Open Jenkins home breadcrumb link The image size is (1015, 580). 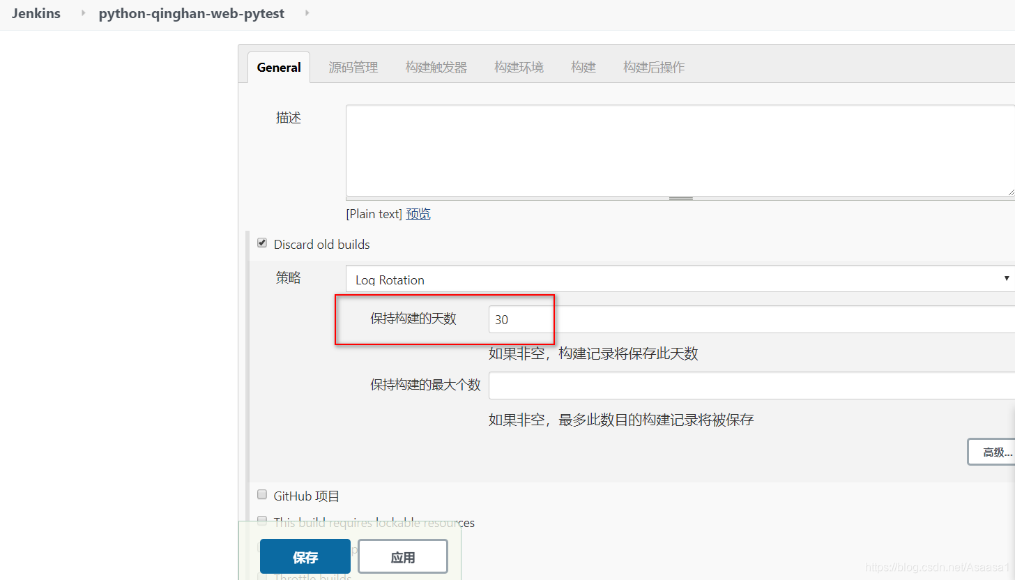coord(36,13)
